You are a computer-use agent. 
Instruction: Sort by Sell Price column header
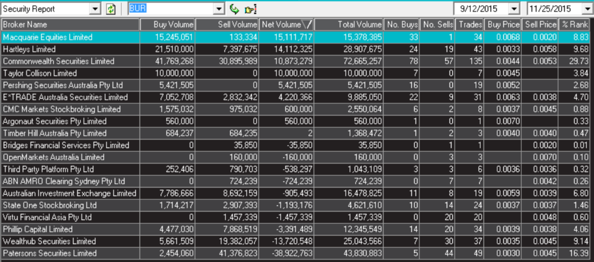tap(540, 24)
